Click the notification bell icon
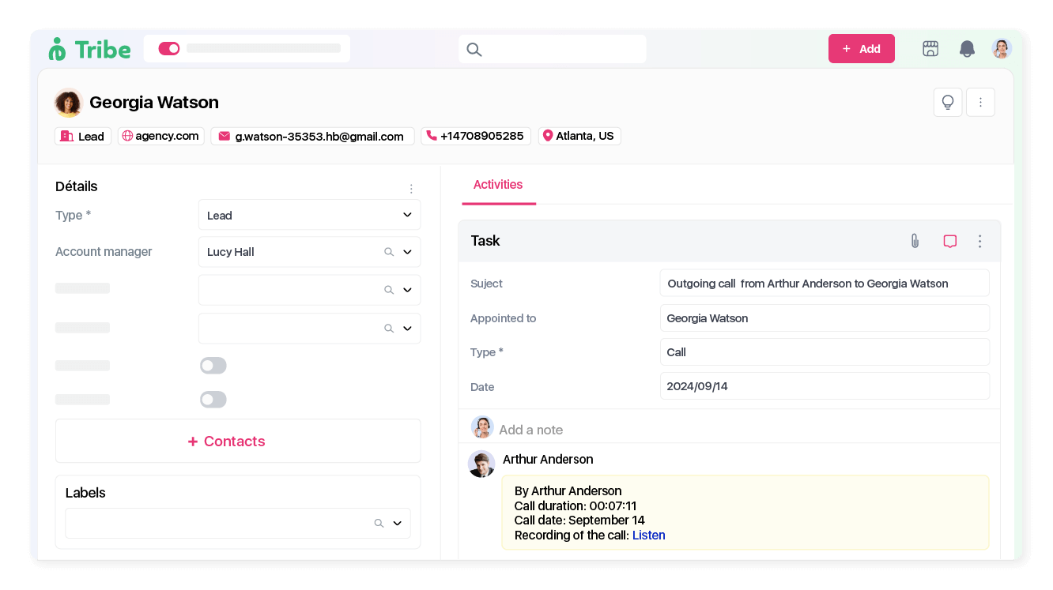Viewport: 1053px width, 590px height. (x=967, y=49)
